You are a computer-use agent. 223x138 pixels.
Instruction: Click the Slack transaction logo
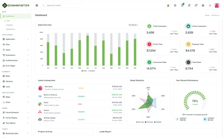click(40, 104)
